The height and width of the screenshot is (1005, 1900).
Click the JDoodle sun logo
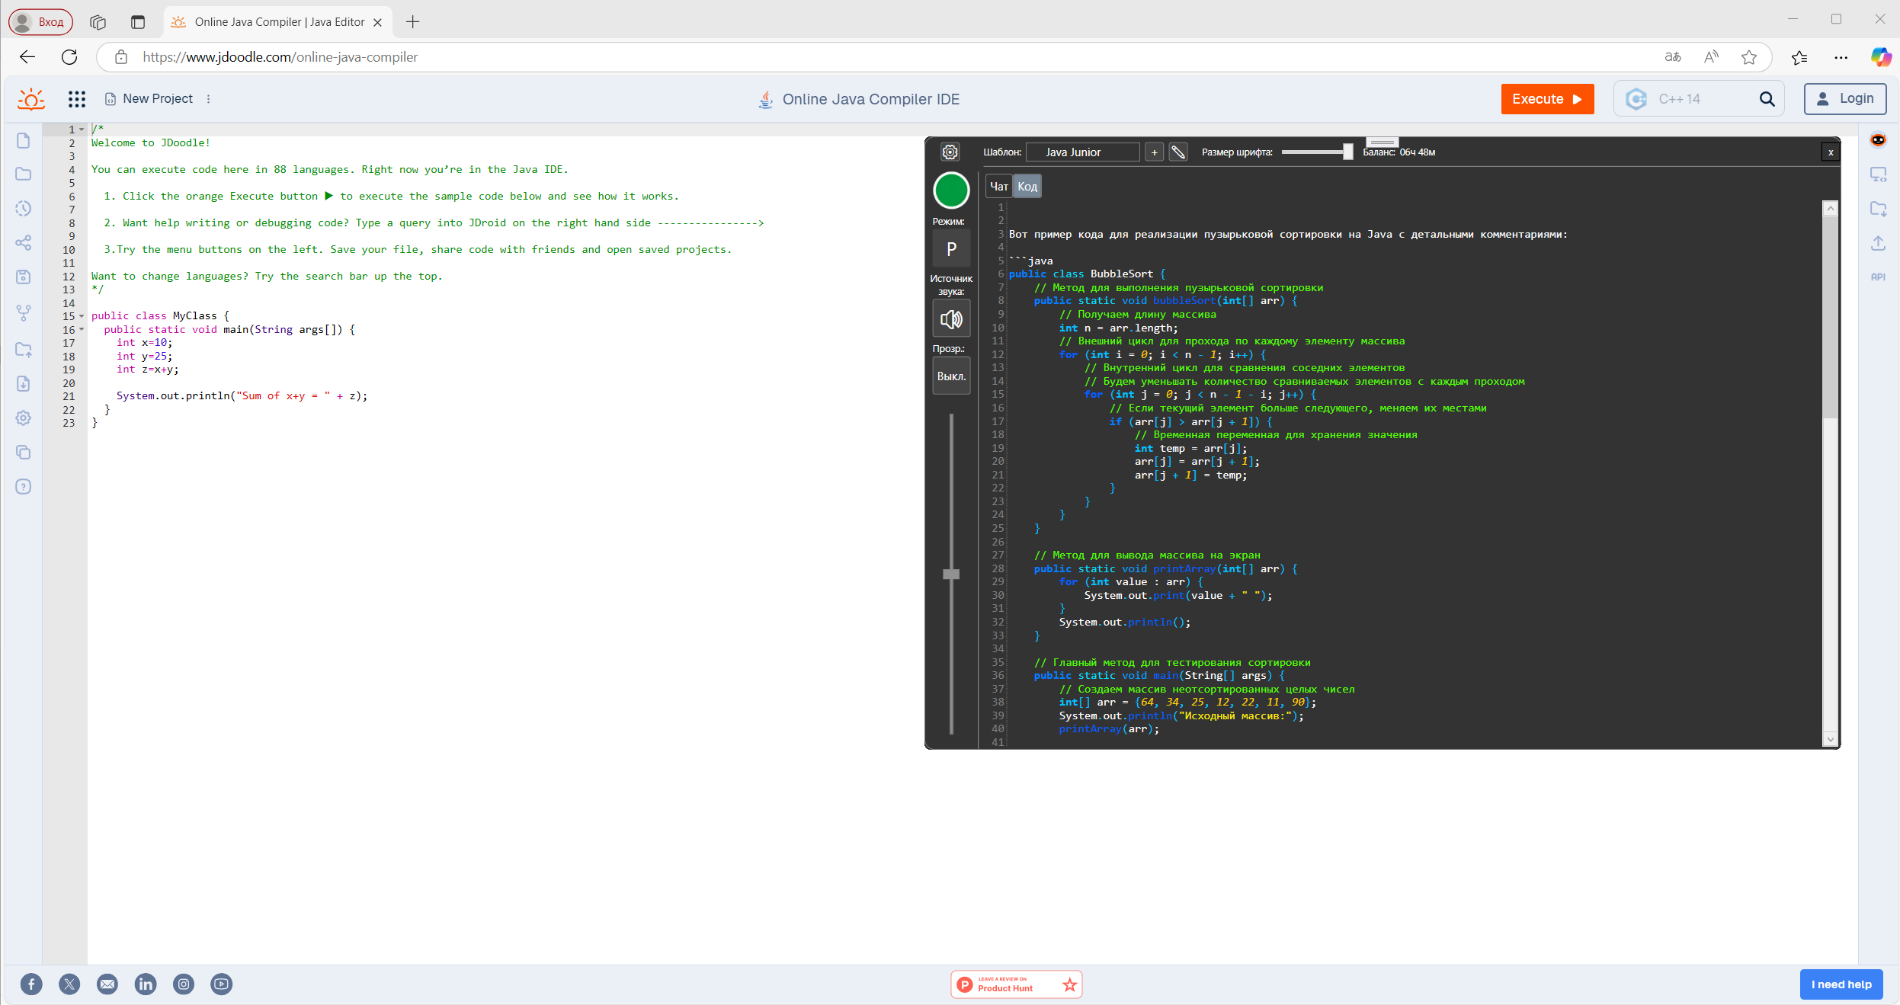(x=31, y=99)
